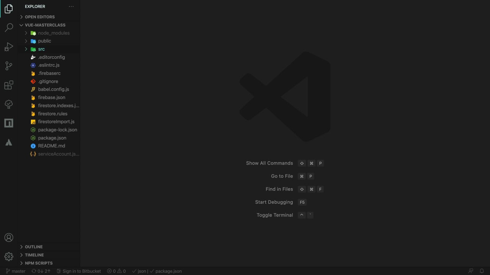Click the Toggle Terminal hint
Viewport: 490px width, 275px height.
[274, 215]
